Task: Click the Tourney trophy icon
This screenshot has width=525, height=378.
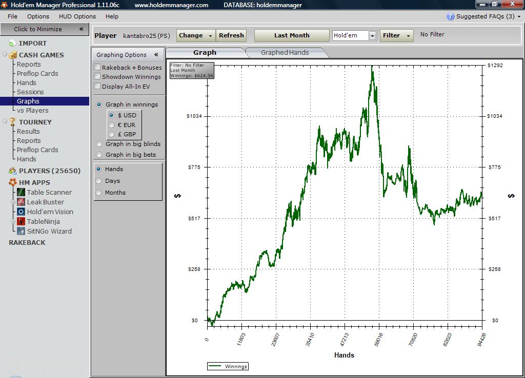Action: [x=13, y=122]
